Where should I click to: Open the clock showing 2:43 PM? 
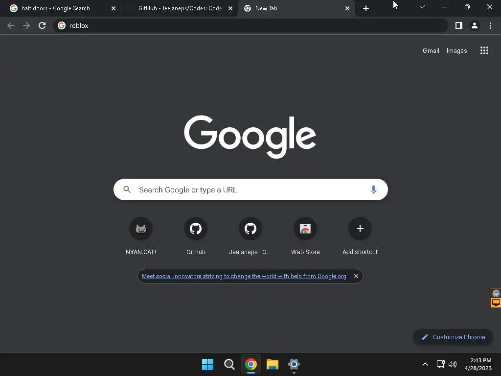click(478, 364)
